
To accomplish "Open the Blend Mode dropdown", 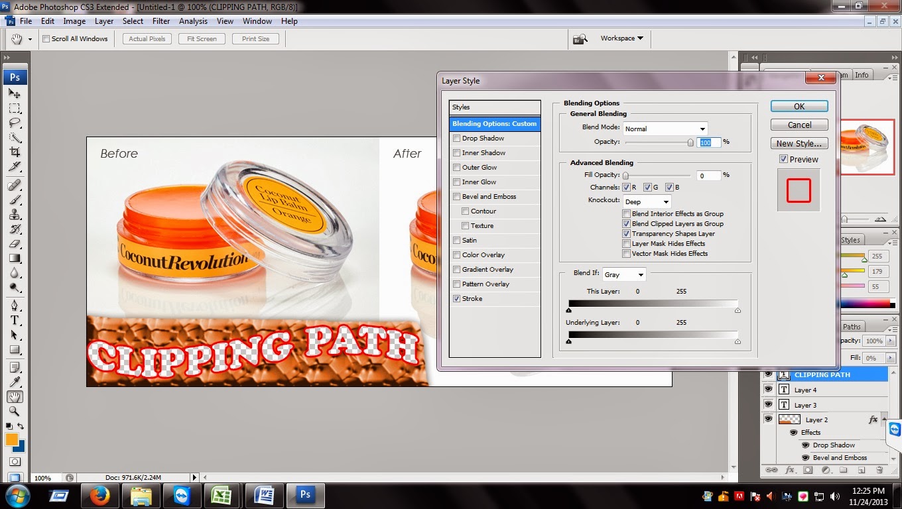I will coord(665,129).
